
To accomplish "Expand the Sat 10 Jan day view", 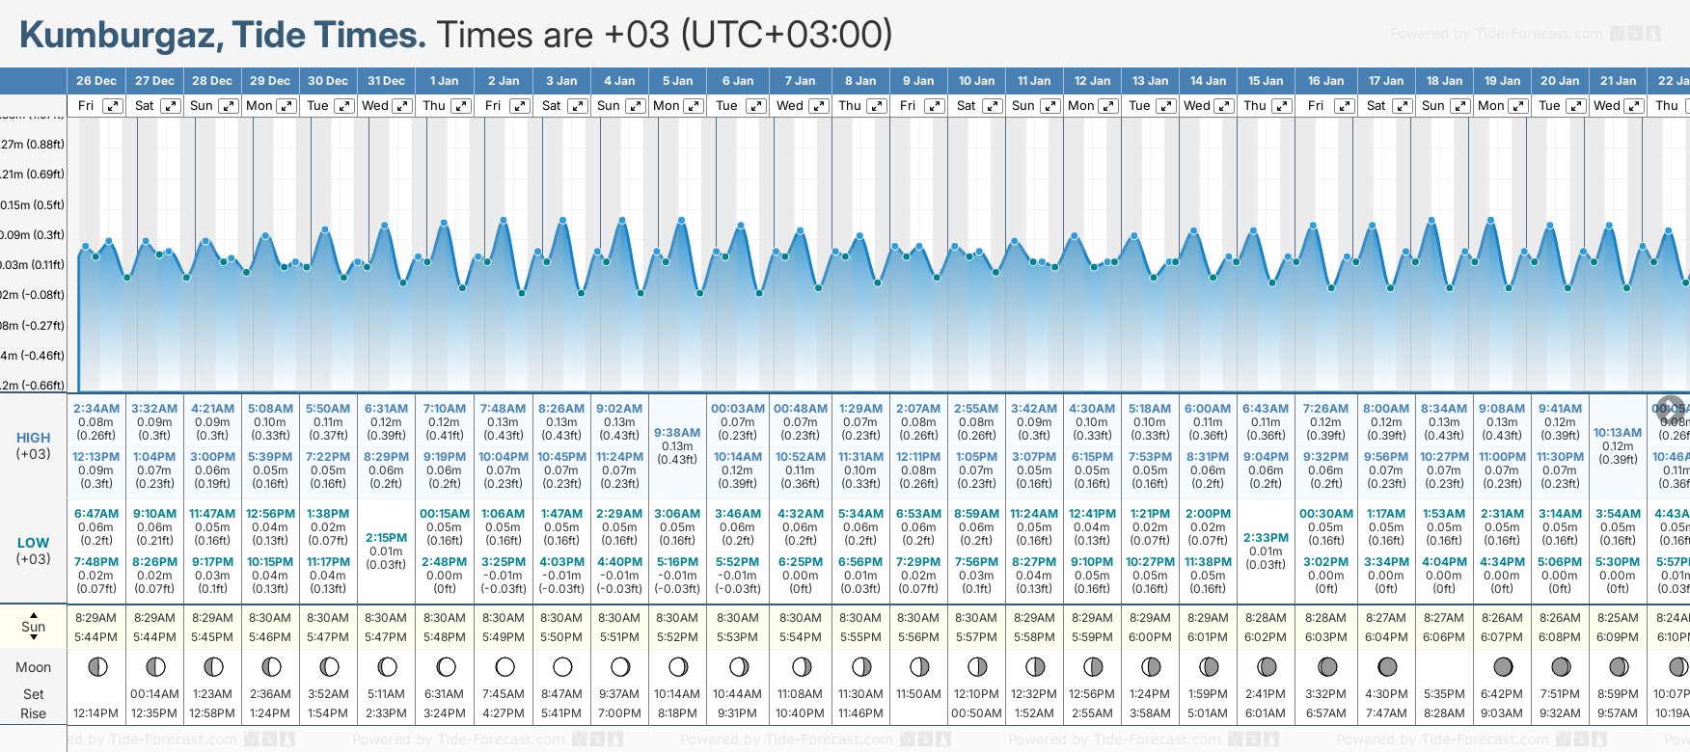I will (x=992, y=106).
